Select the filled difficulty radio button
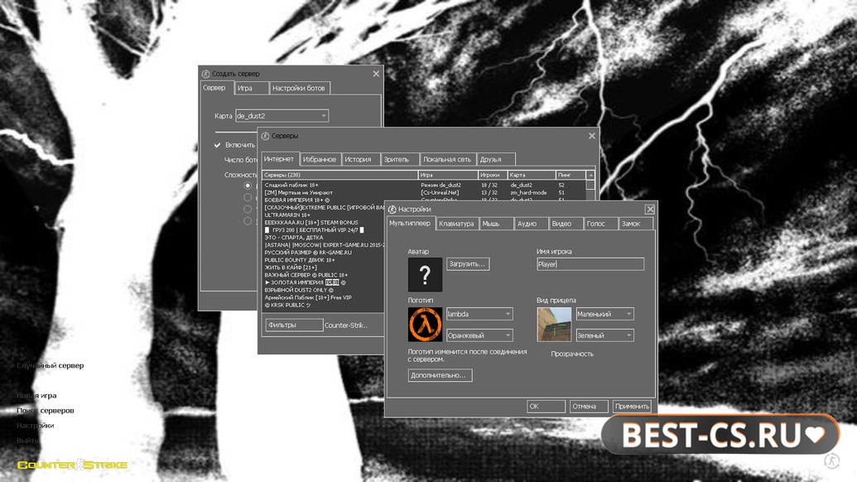This screenshot has height=482, width=857. pyautogui.click(x=248, y=186)
